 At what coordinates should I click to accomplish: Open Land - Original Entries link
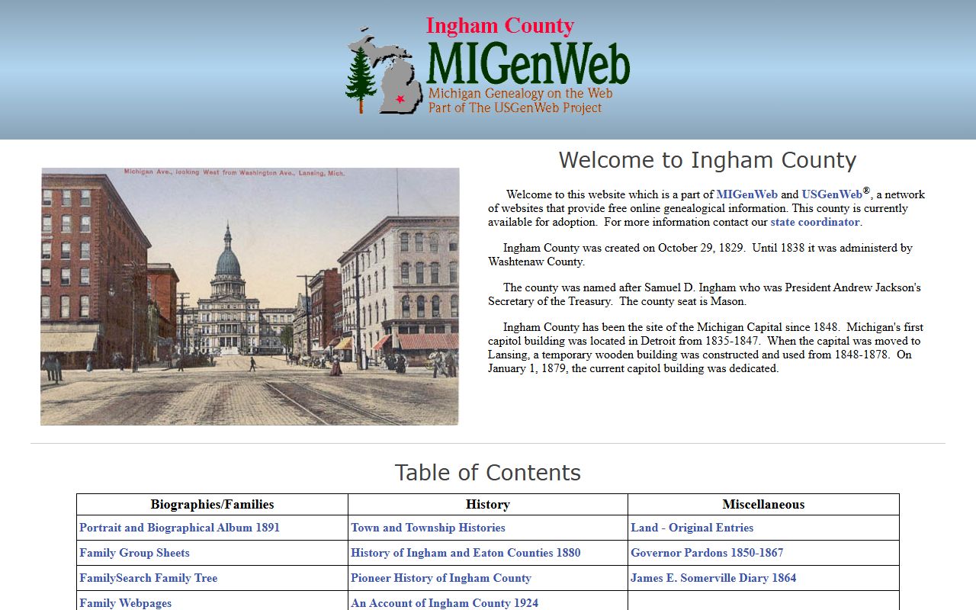tap(692, 528)
